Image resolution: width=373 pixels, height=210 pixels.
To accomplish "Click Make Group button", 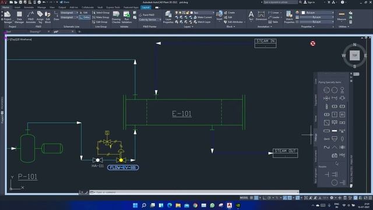I will [x=101, y=17].
